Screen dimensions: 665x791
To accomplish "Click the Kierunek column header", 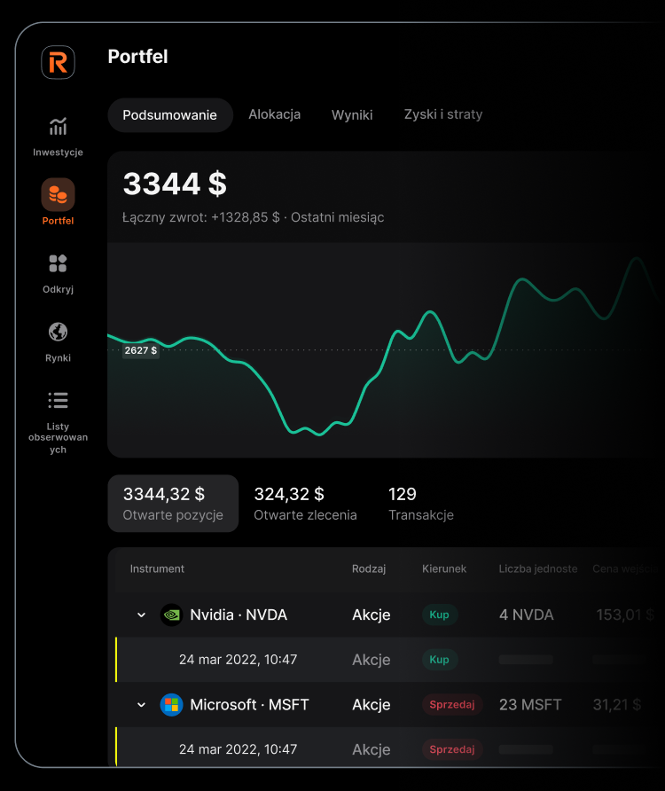I will [444, 569].
